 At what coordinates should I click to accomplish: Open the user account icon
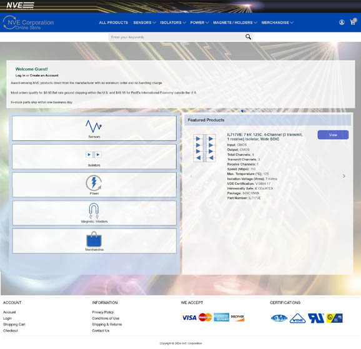click(342, 22)
